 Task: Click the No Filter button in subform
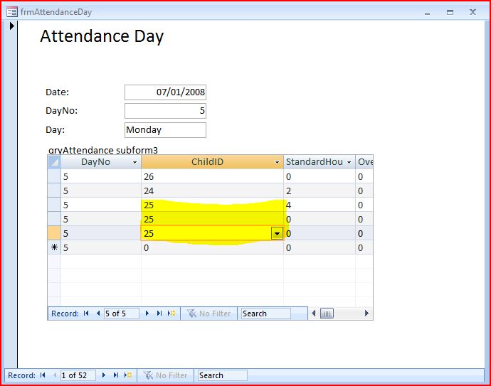pos(208,313)
